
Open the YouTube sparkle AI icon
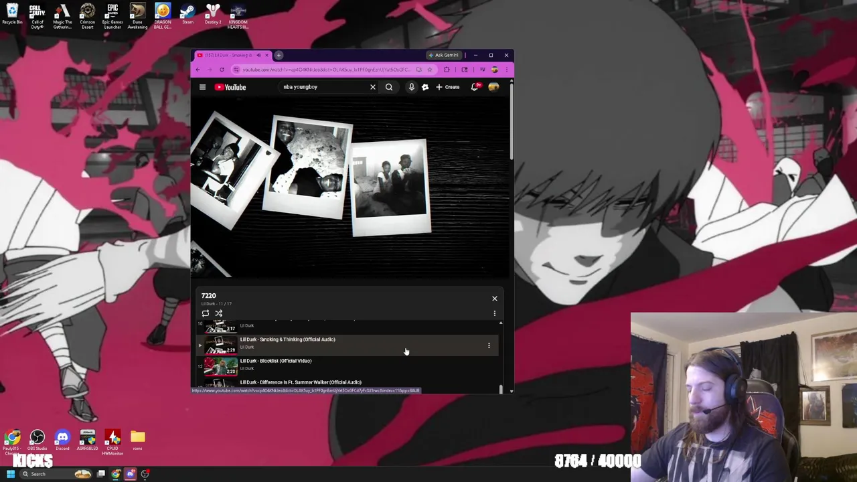[424, 87]
